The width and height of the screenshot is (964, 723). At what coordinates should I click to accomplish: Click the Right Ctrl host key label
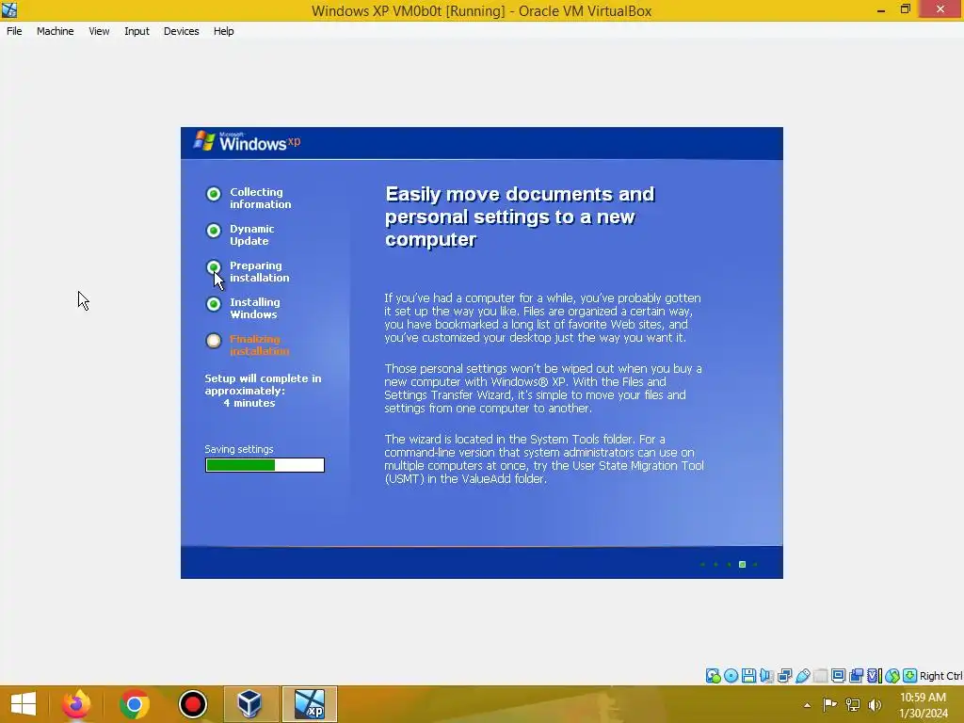tap(940, 676)
